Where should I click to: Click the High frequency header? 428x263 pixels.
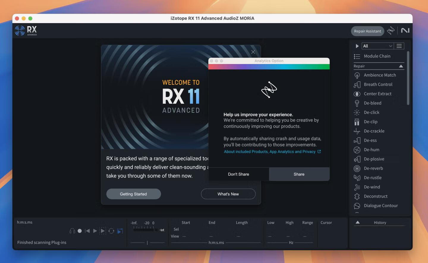pos(289,223)
